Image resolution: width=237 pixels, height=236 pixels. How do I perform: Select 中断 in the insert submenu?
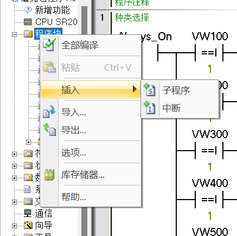click(x=180, y=108)
